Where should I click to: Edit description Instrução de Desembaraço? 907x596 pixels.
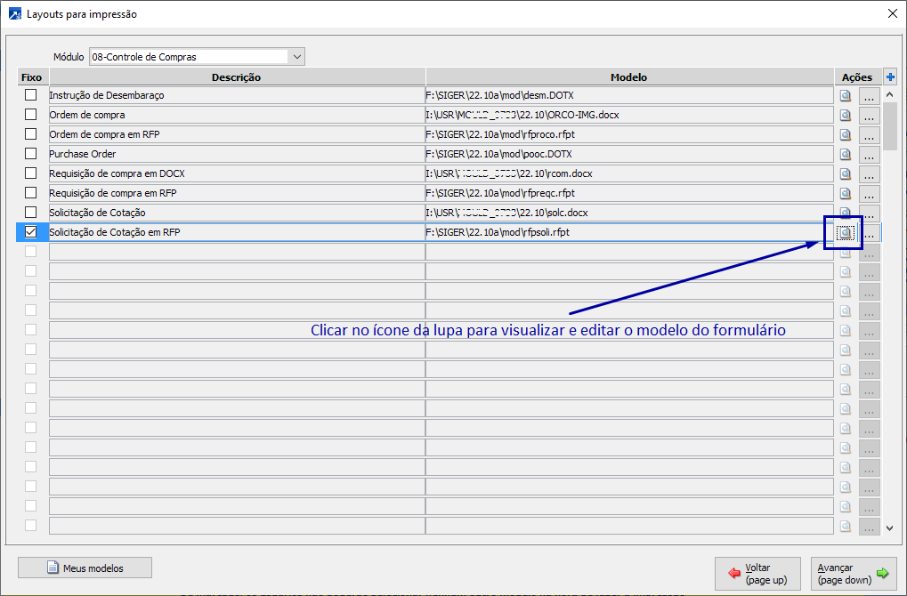[237, 95]
